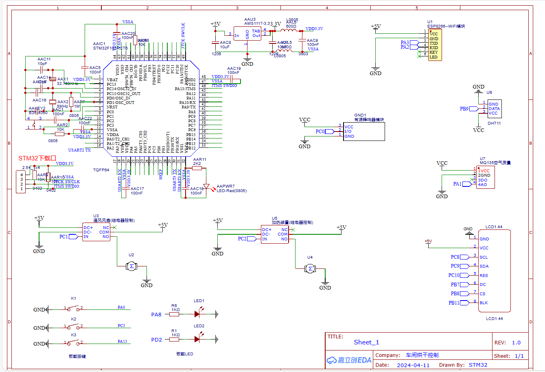Image resolution: width=545 pixels, height=372 pixels.
Task: Click the 'Sheet_1' title text
Action: pos(366,342)
